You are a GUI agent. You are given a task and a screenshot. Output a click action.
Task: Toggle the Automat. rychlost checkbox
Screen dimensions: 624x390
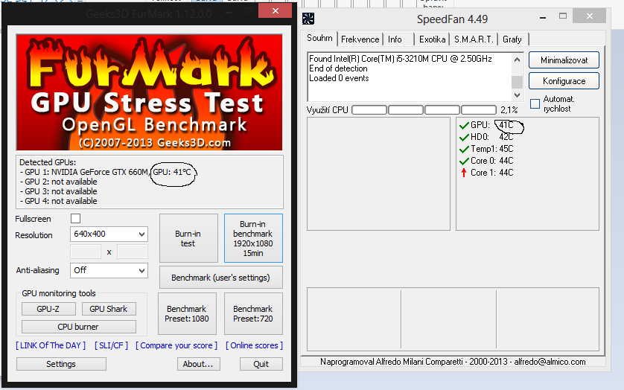[x=535, y=104]
